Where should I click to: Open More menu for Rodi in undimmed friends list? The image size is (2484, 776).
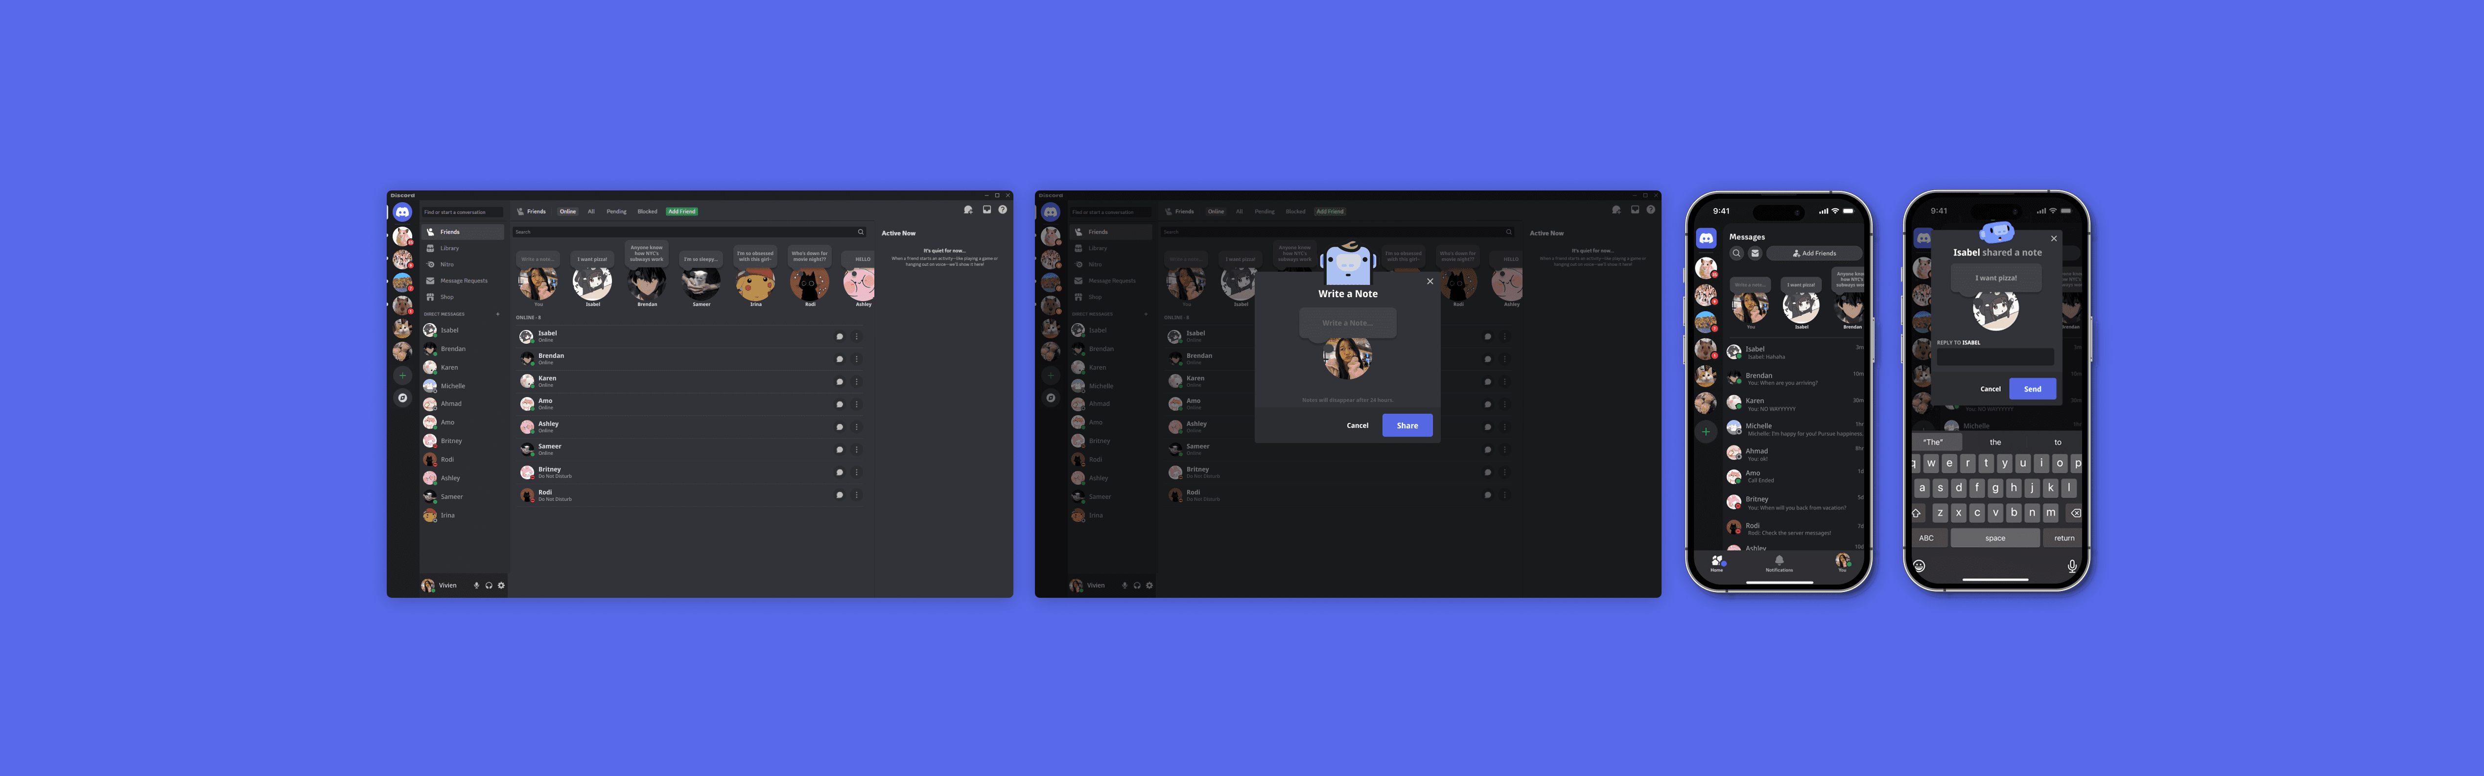click(x=856, y=495)
